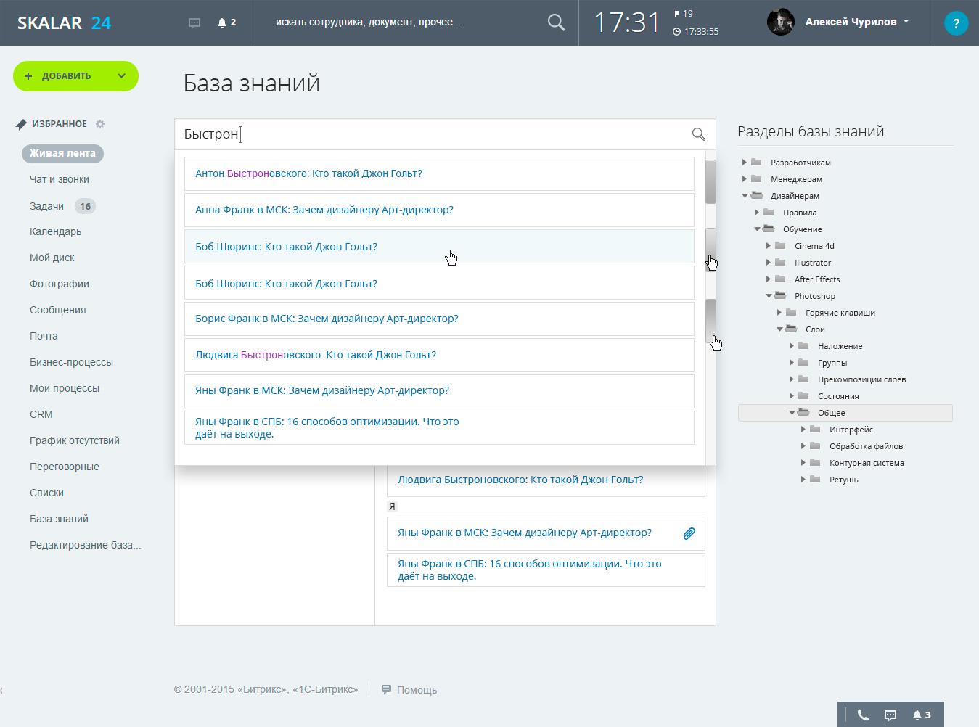Open the Добавить button dropdown

[121, 76]
